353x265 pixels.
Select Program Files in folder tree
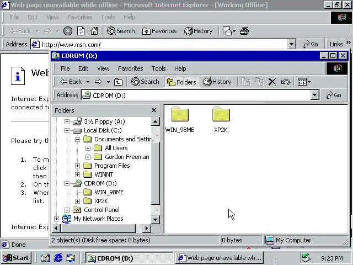click(x=112, y=166)
